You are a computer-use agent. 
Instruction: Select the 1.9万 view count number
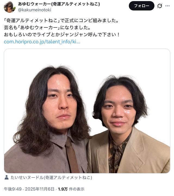63,189
